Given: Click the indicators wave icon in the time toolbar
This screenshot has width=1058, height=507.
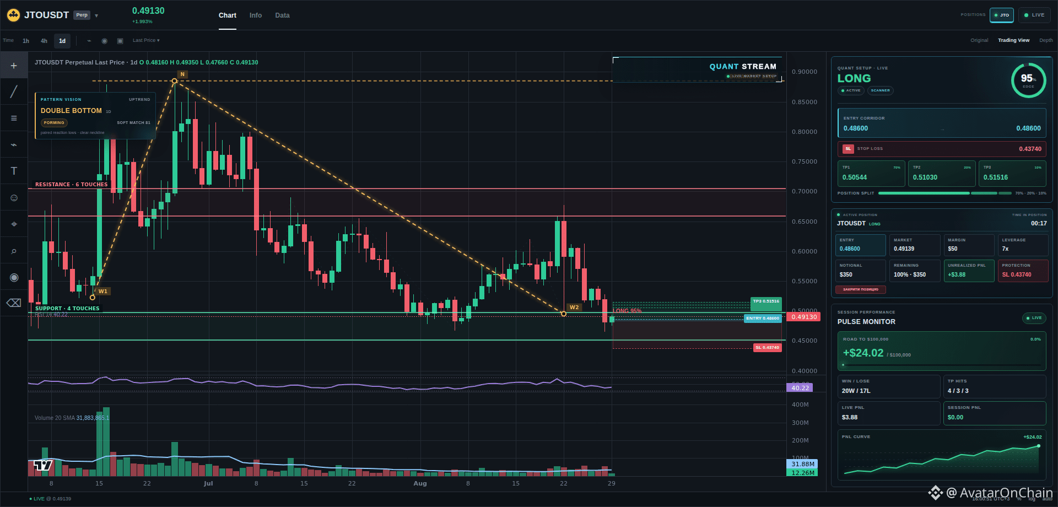Looking at the screenshot, I should click(x=89, y=41).
